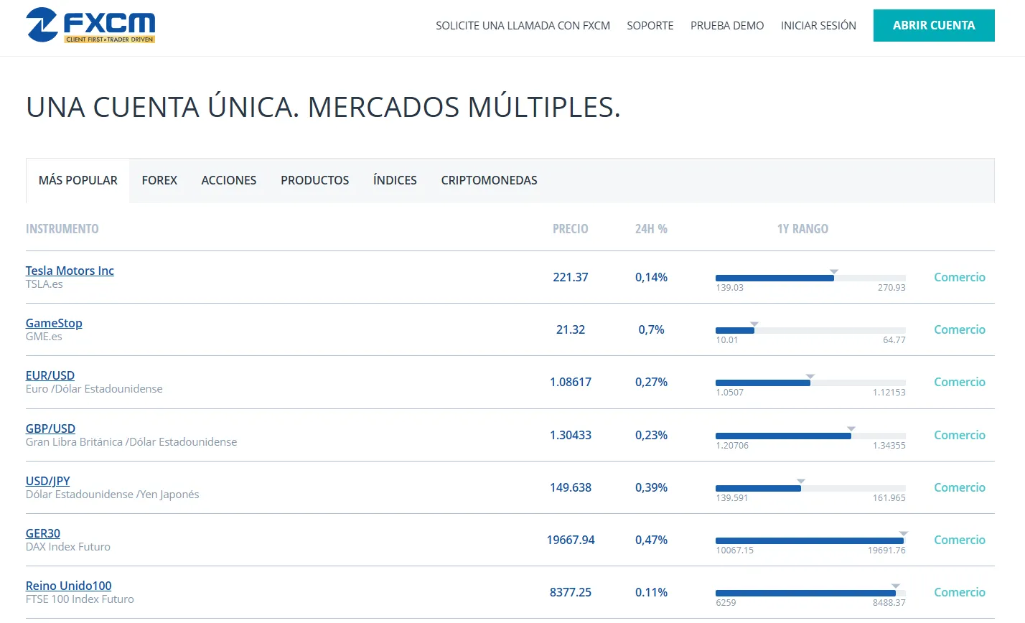Open the Soporte link
Image resolution: width=1025 pixels, height=623 pixels.
[x=650, y=26]
